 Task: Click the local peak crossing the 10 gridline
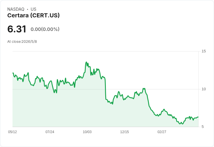point(144,89)
